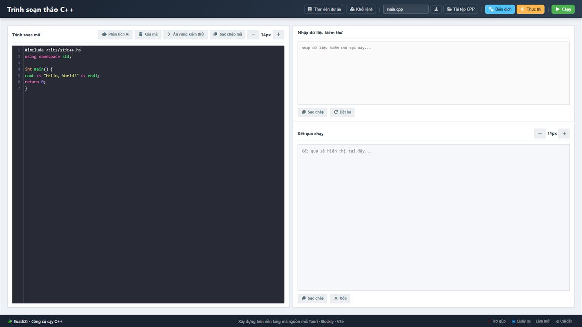Compile code with Biên dịch button
Screen dimensions: 582x327
tap(500, 9)
